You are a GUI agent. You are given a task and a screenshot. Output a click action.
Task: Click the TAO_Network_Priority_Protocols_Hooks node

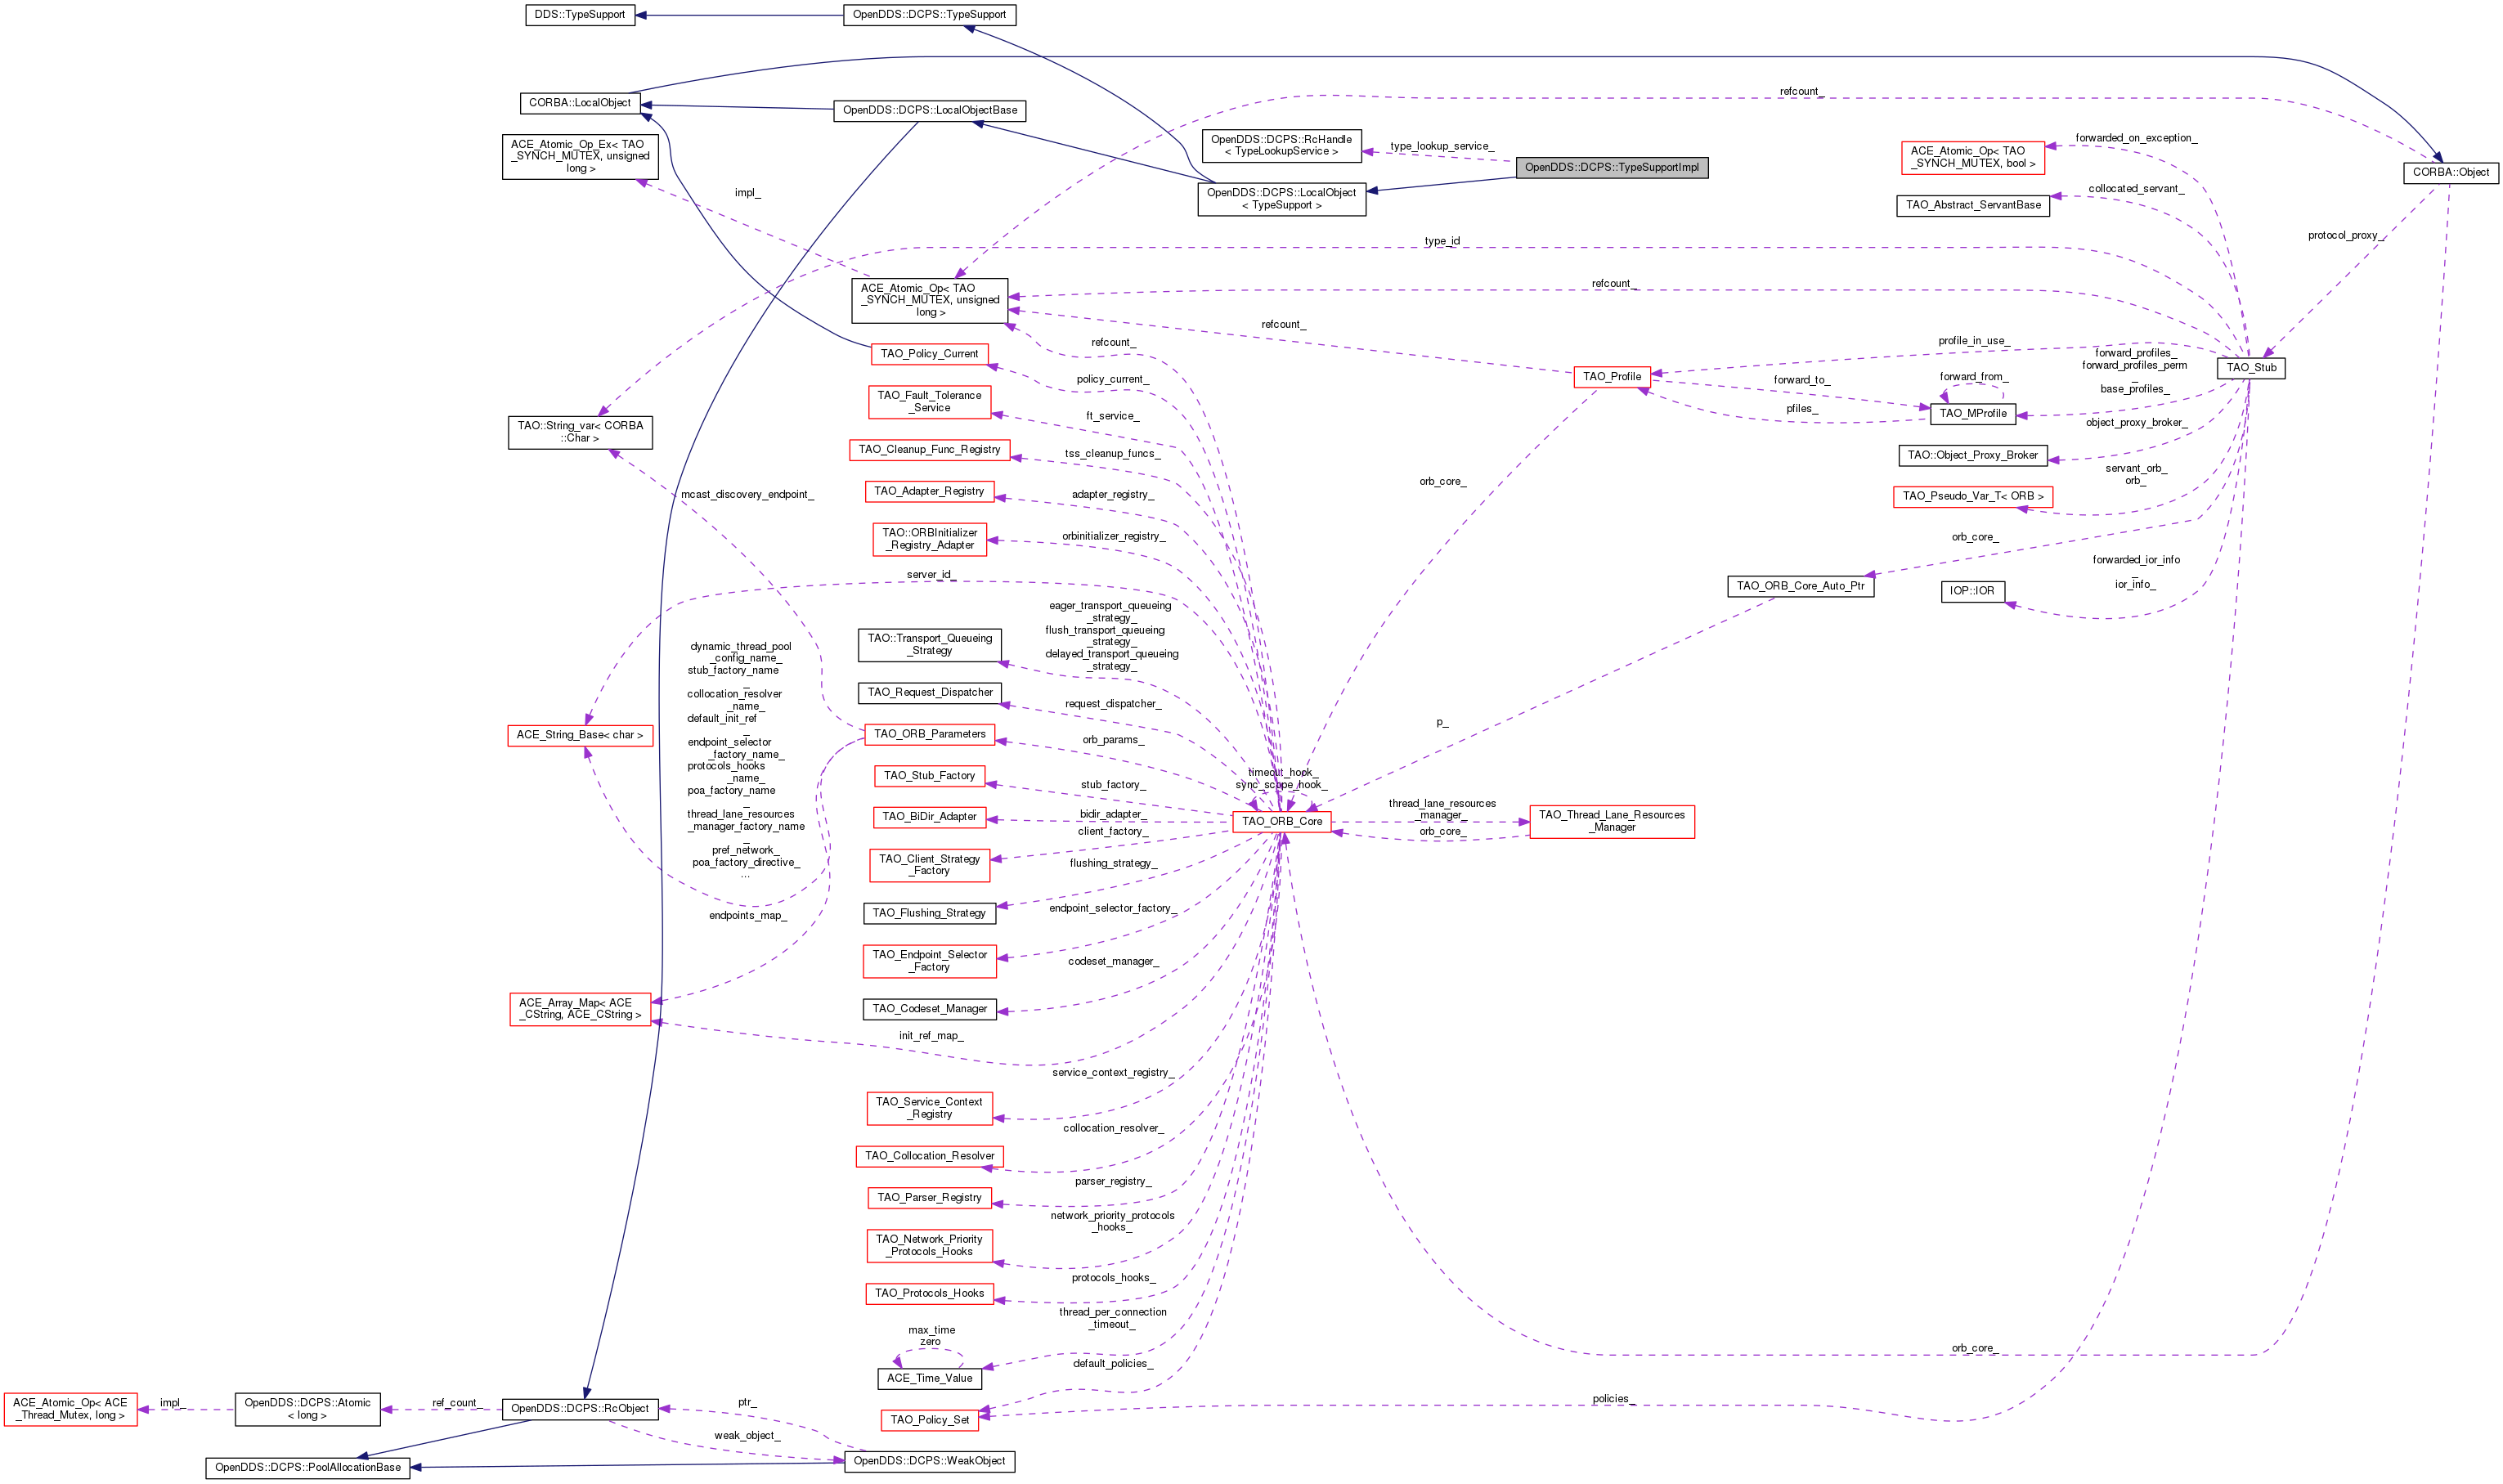pyautogui.click(x=929, y=1246)
